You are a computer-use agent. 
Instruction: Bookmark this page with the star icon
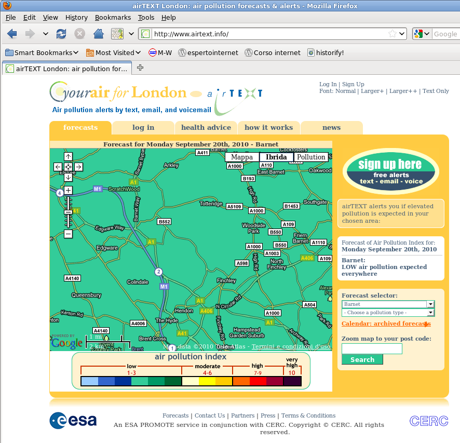point(392,34)
